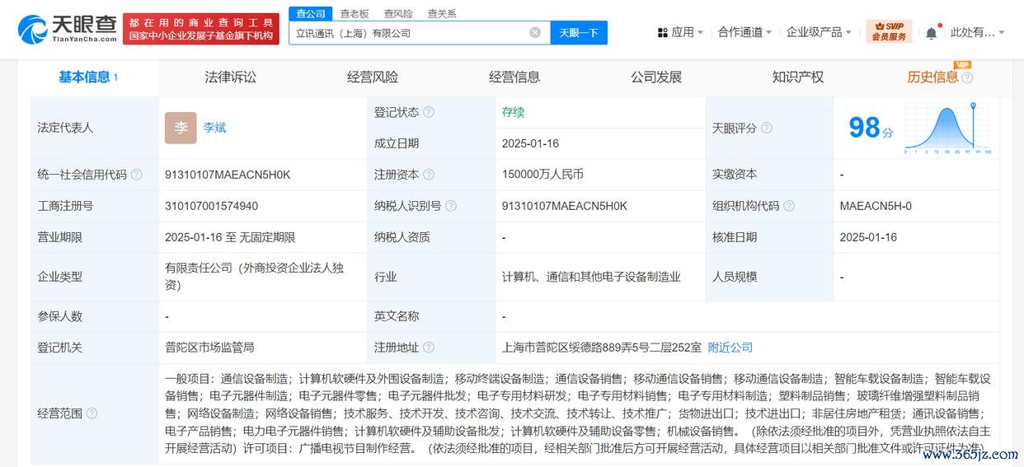This screenshot has width=1024, height=467.
Task: Open the SVIP 会员服务 badge
Action: pos(889,32)
